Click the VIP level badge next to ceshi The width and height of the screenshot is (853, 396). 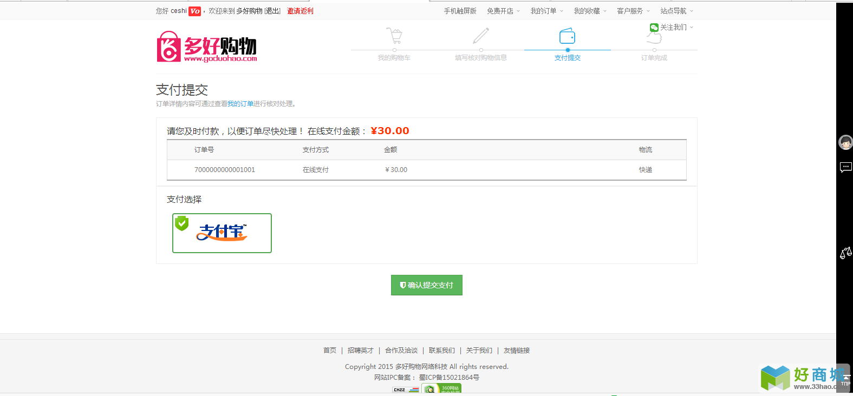coord(194,11)
